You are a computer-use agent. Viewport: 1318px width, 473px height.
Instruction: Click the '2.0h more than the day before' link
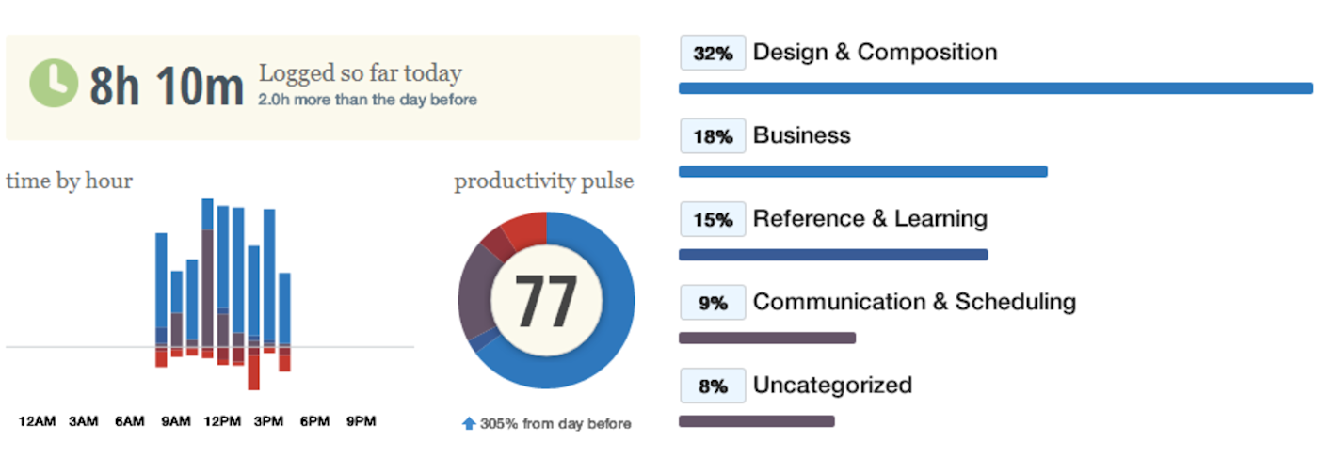pyautogui.click(x=367, y=100)
